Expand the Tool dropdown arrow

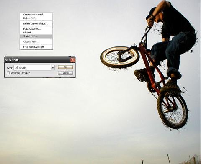53,68
